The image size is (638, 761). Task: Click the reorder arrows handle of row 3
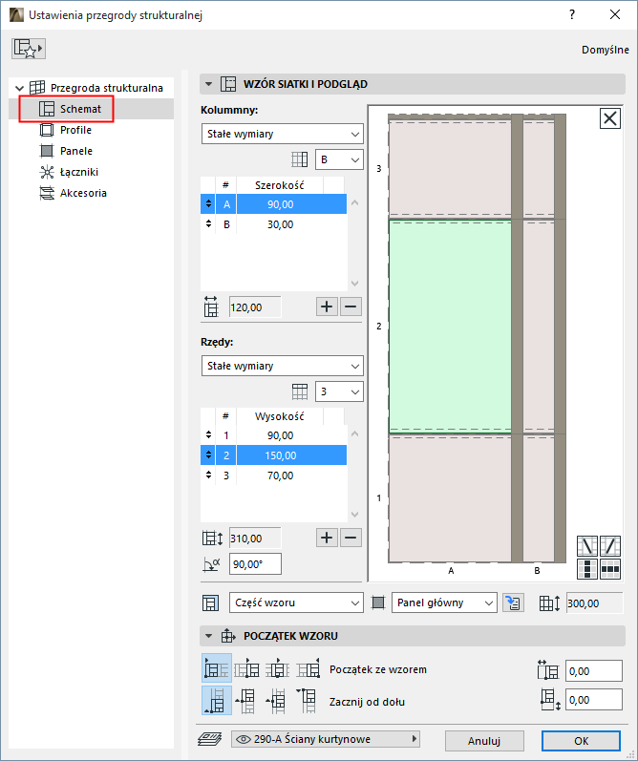[x=209, y=476]
